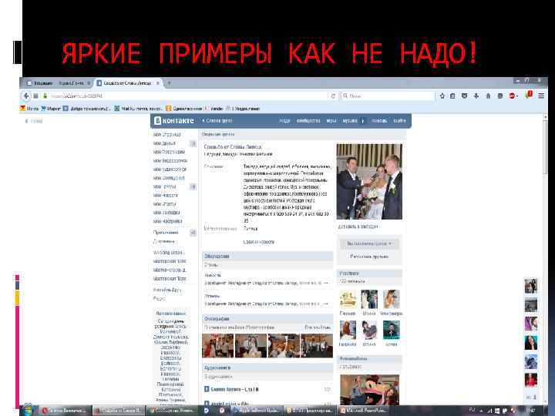The image size is (555, 416).
Task: Open the Аудиозаписи section header
Action: click(267, 368)
